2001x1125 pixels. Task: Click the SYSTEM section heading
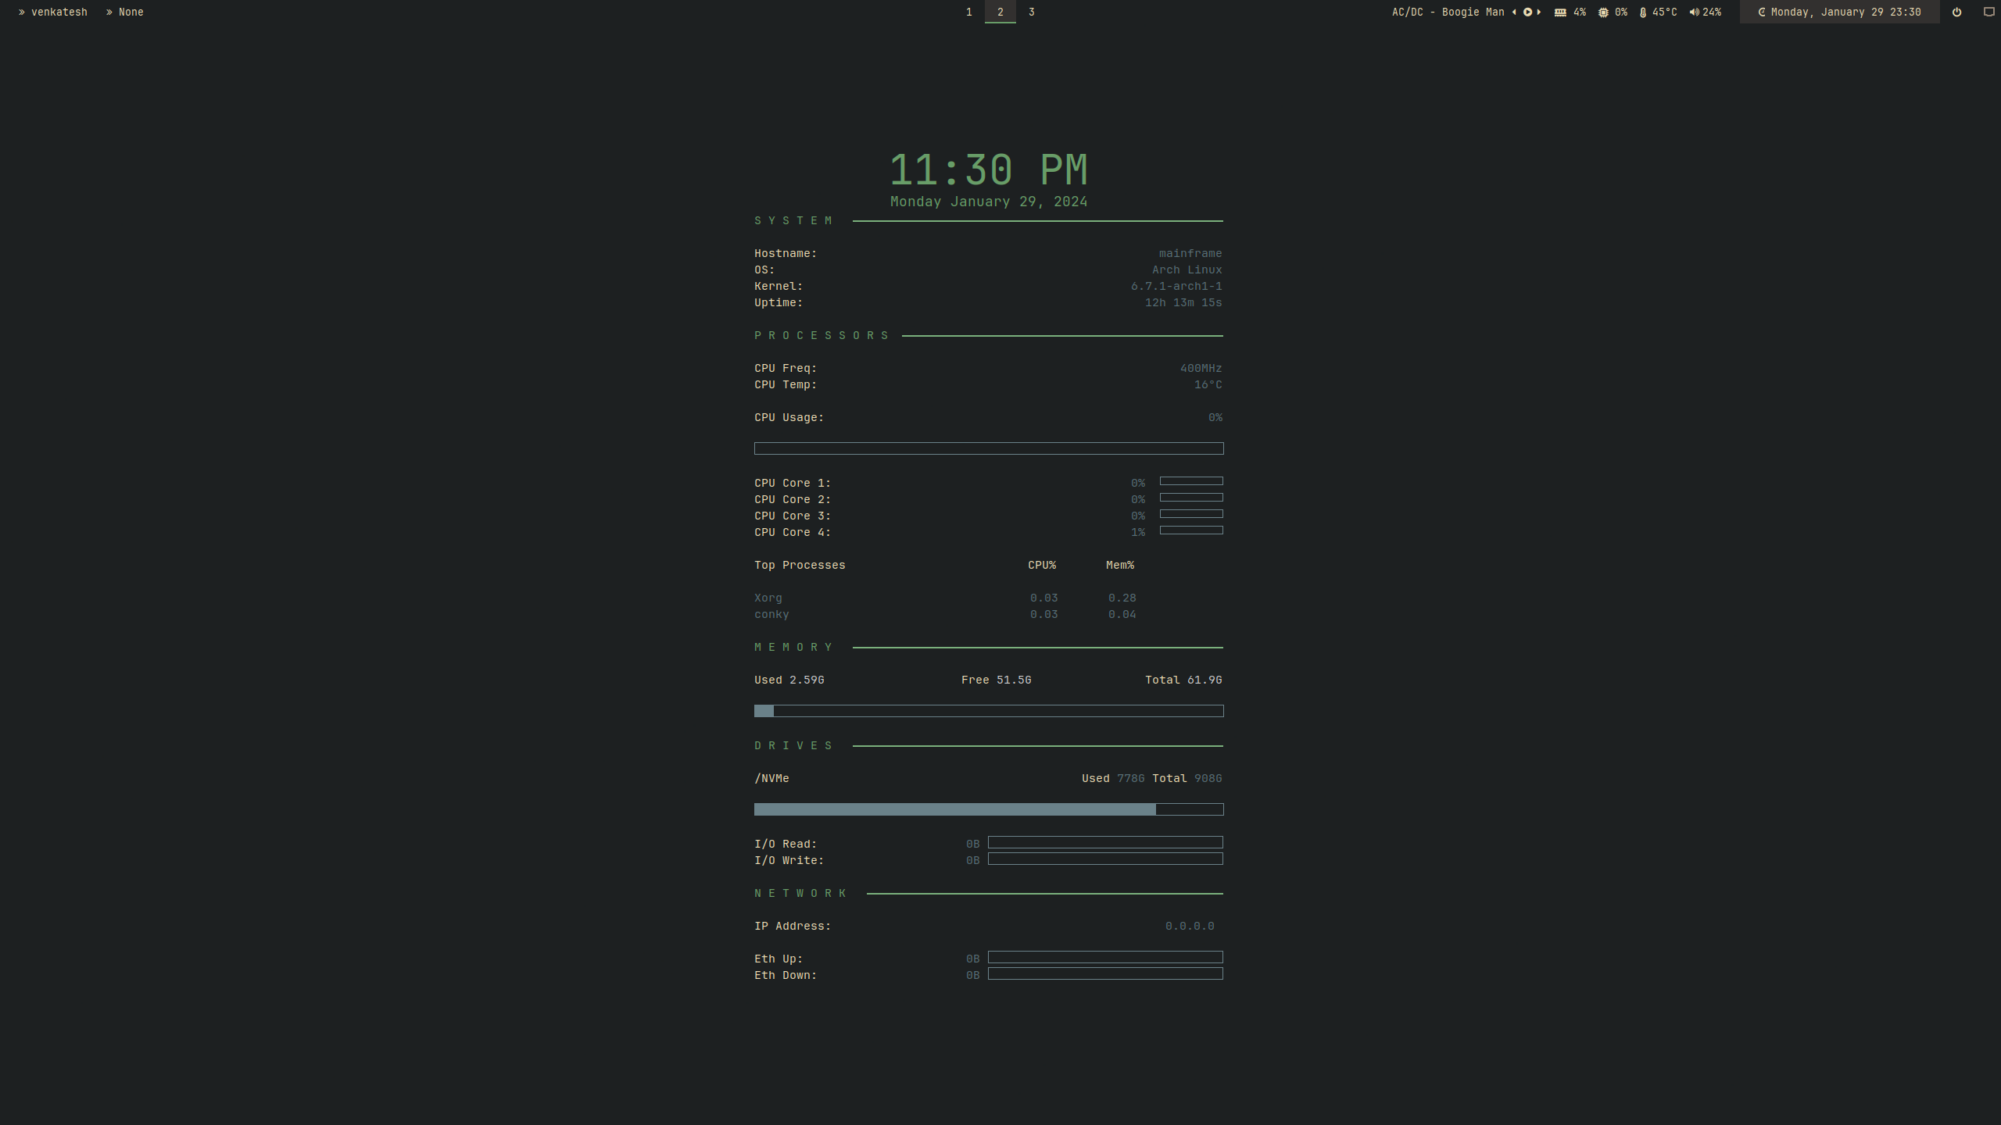pos(793,221)
